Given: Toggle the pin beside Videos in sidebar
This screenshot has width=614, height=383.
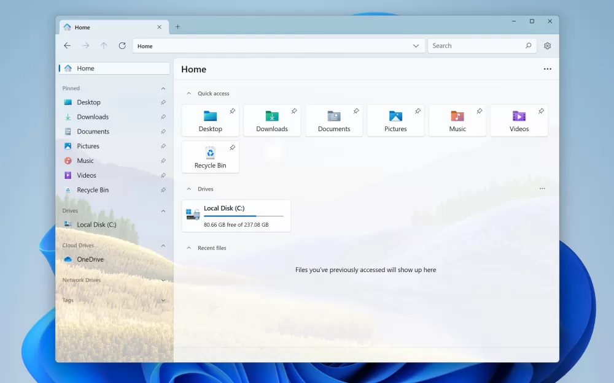Looking at the screenshot, I should (x=163, y=175).
